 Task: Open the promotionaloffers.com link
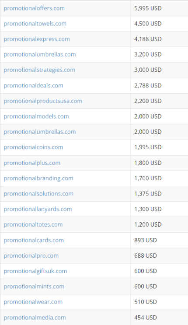tap(34, 8)
